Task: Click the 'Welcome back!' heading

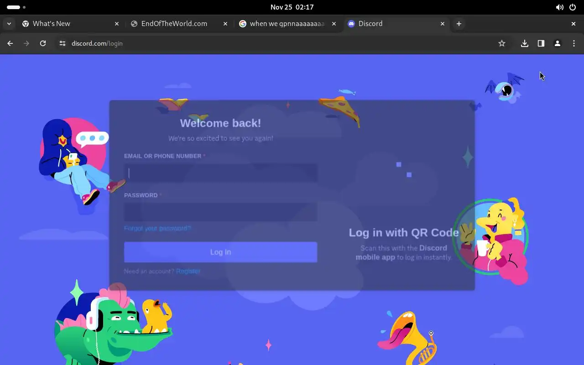Action: pyautogui.click(x=220, y=123)
